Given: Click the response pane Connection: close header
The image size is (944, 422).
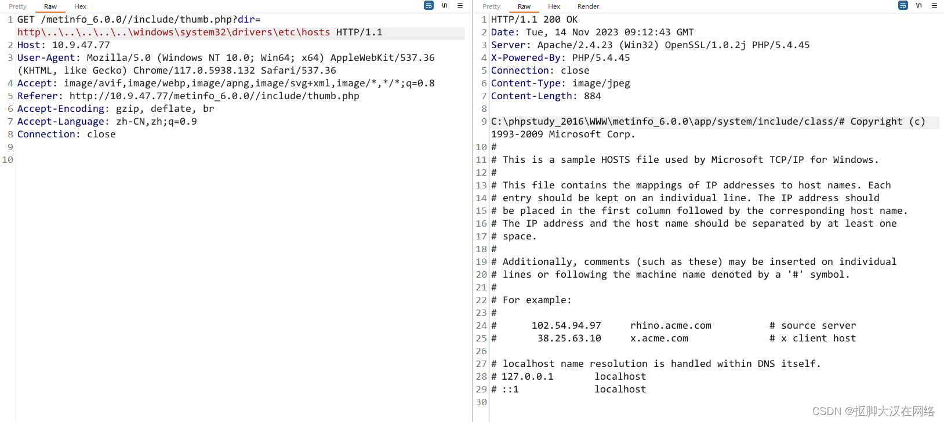Looking at the screenshot, I should [x=540, y=71].
